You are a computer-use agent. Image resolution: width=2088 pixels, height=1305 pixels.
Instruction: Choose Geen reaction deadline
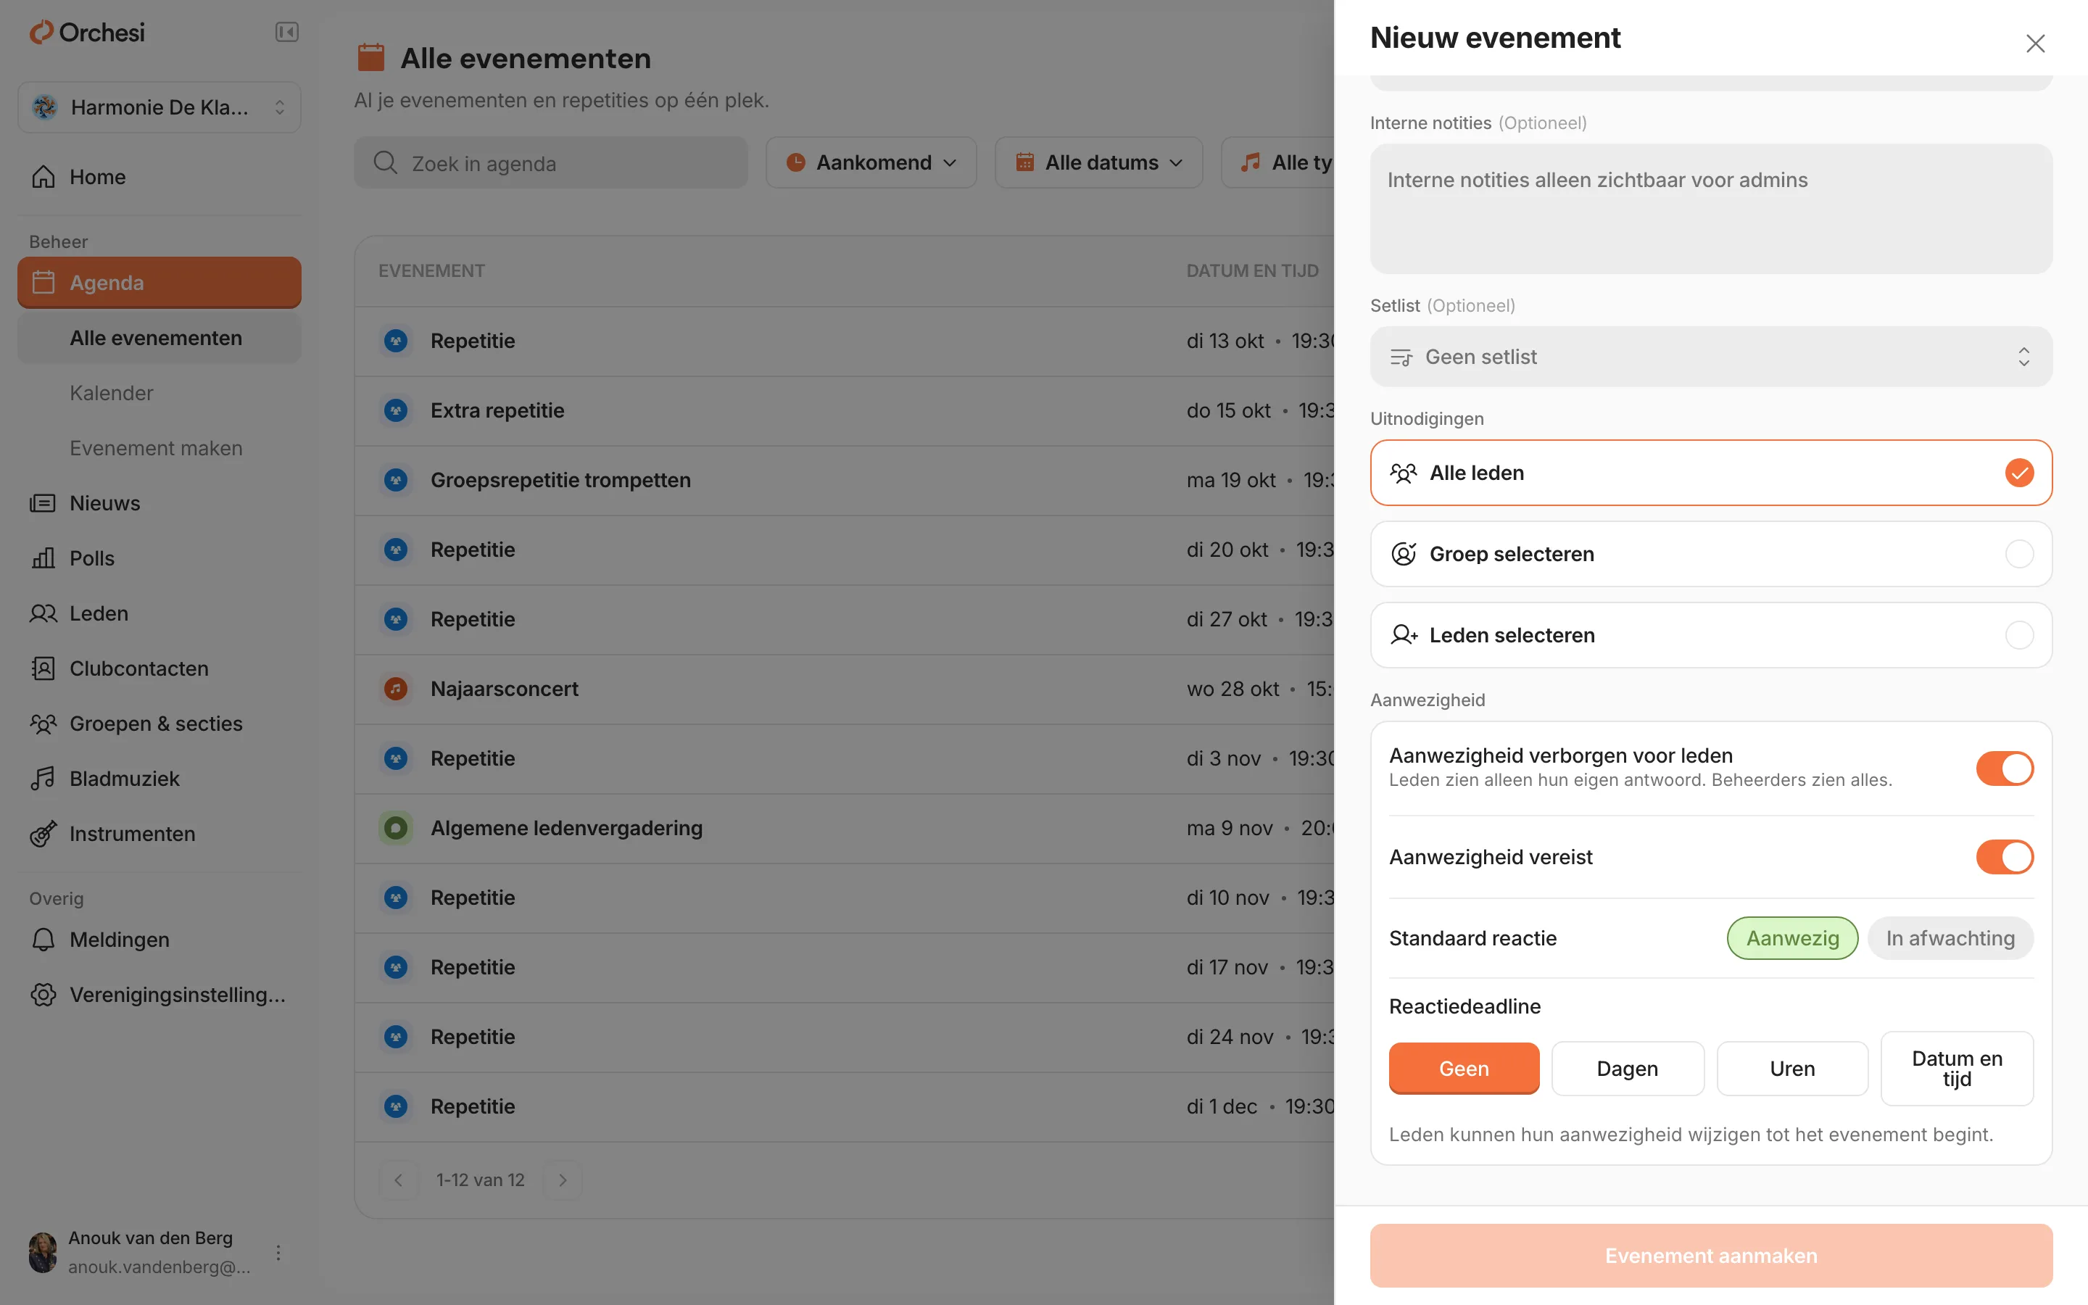[1463, 1069]
